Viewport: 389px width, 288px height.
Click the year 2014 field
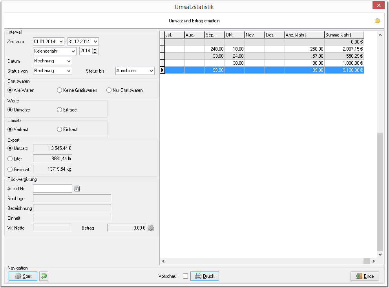[85, 51]
